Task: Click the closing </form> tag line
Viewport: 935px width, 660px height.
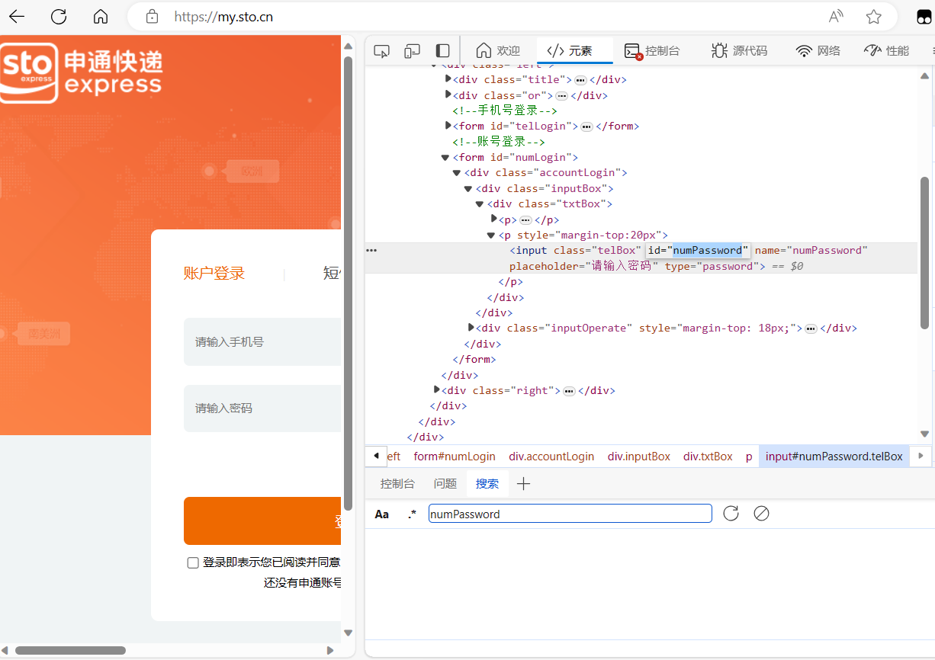Action: click(474, 359)
